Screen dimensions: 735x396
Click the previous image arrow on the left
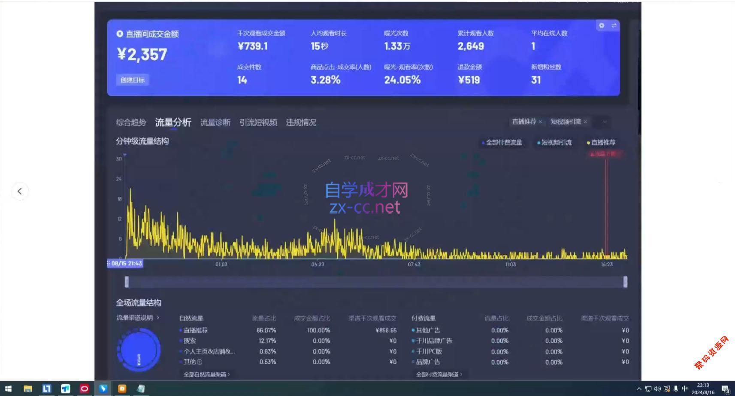click(20, 192)
